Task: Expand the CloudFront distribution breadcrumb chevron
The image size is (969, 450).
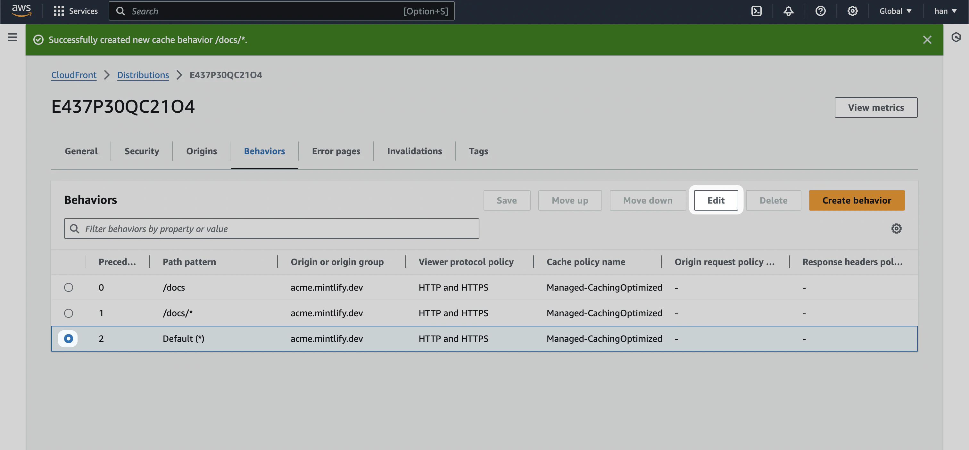Action: point(107,75)
